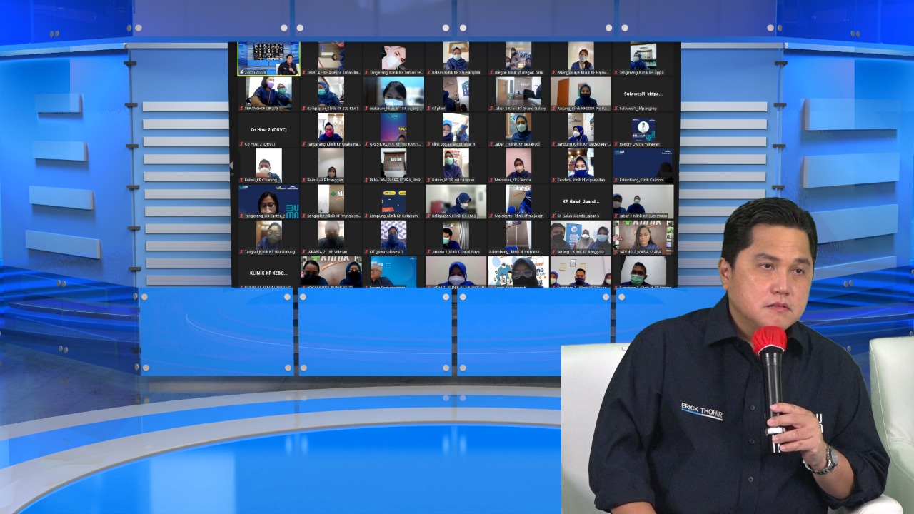The height and width of the screenshot is (514, 914).
Task: Click muted mic icon of Co Host 2 (DRVC)
Action: click(x=240, y=144)
